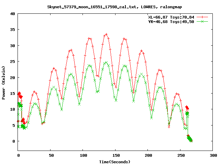Click y-axis tick label 15
This screenshot has width=220, height=165.
coord(12,93)
